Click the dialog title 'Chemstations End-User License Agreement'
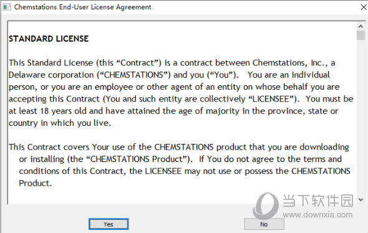The image size is (368, 233). coord(82,7)
